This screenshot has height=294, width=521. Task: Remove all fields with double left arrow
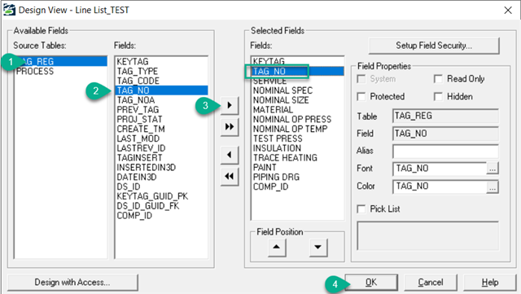click(230, 176)
